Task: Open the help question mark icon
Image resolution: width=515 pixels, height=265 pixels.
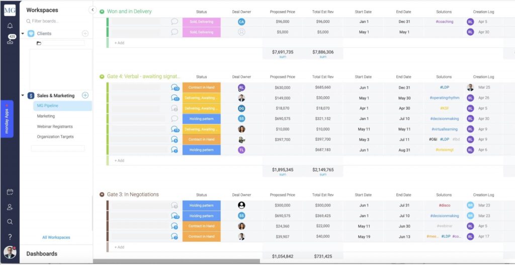Action: (10, 237)
